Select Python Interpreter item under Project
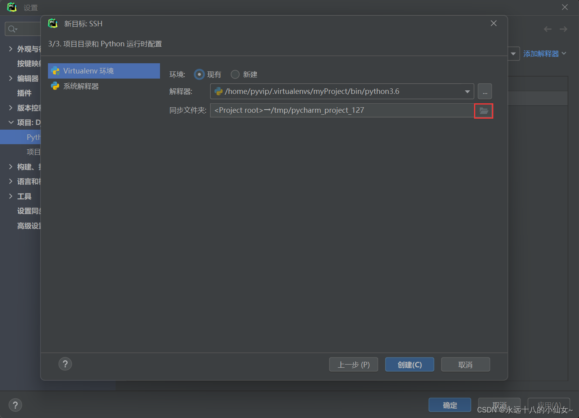The width and height of the screenshot is (579, 418). pyautogui.click(x=20, y=137)
